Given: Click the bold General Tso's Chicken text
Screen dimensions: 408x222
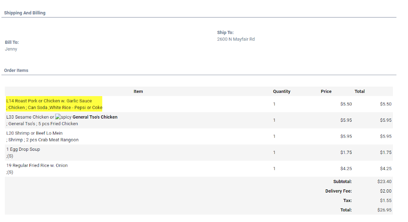Looking at the screenshot, I should [95, 117].
